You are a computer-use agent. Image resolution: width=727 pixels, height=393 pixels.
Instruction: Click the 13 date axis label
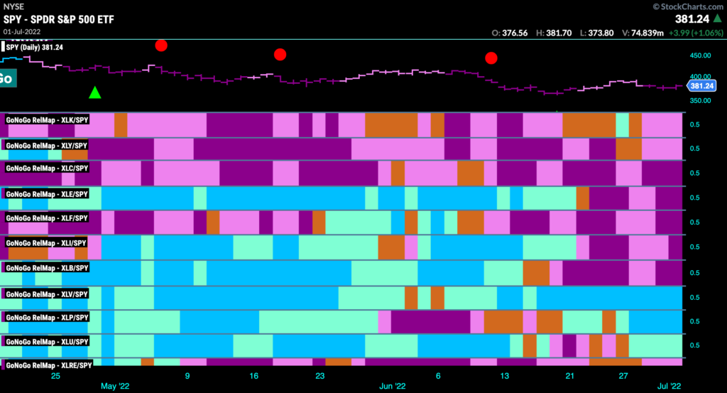[504, 376]
